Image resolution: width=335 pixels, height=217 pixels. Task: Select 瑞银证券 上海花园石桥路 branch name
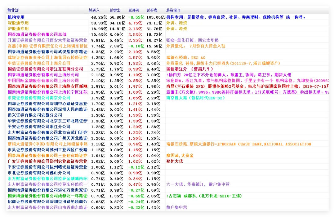[48, 57]
